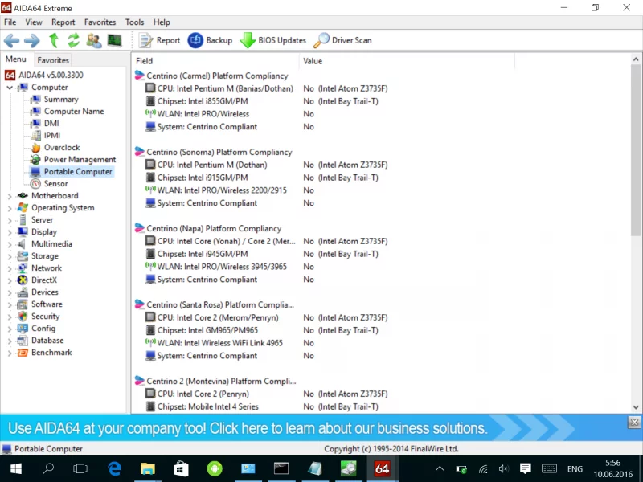Select the Sensor tree item
The image size is (643, 482).
click(x=55, y=184)
